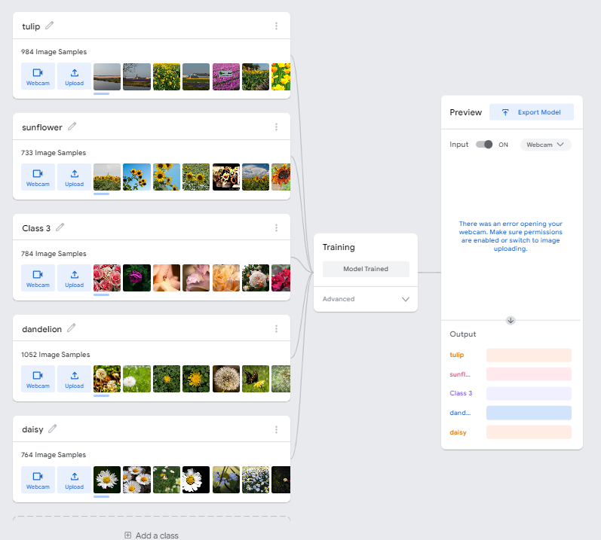This screenshot has height=540, width=601.
Task: Click the Class 3 output label
Action: coord(461,393)
